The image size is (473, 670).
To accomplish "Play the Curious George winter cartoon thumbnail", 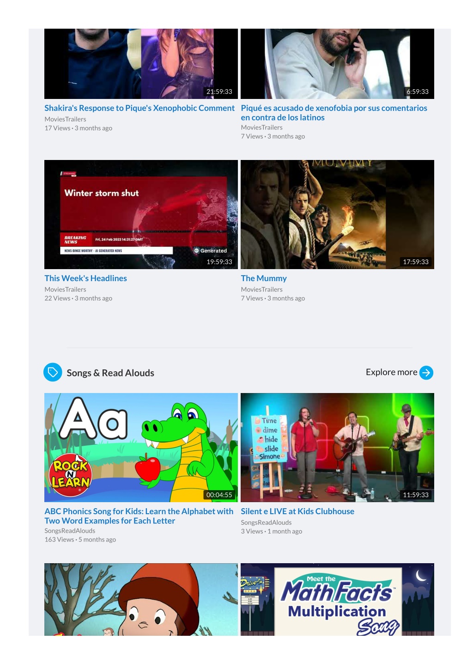I will click(x=141, y=599).
